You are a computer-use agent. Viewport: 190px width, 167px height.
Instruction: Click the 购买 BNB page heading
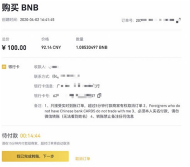click(20, 8)
